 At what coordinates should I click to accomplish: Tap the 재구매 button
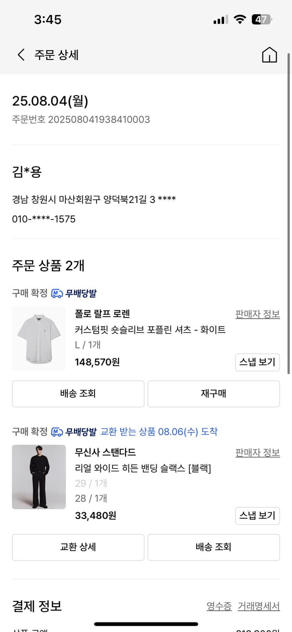[x=214, y=394]
